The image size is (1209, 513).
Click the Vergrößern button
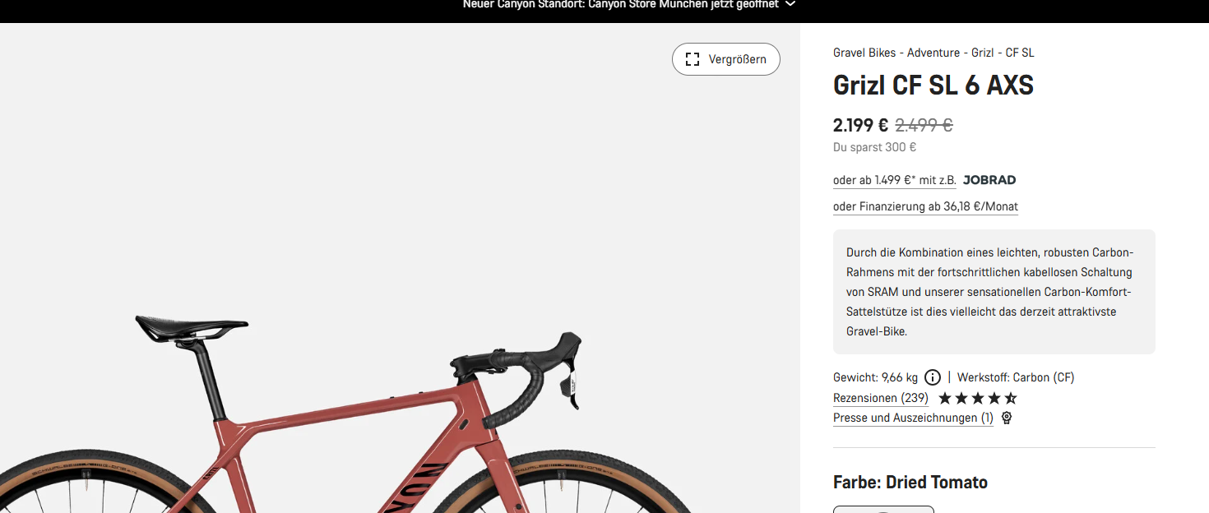[726, 59]
